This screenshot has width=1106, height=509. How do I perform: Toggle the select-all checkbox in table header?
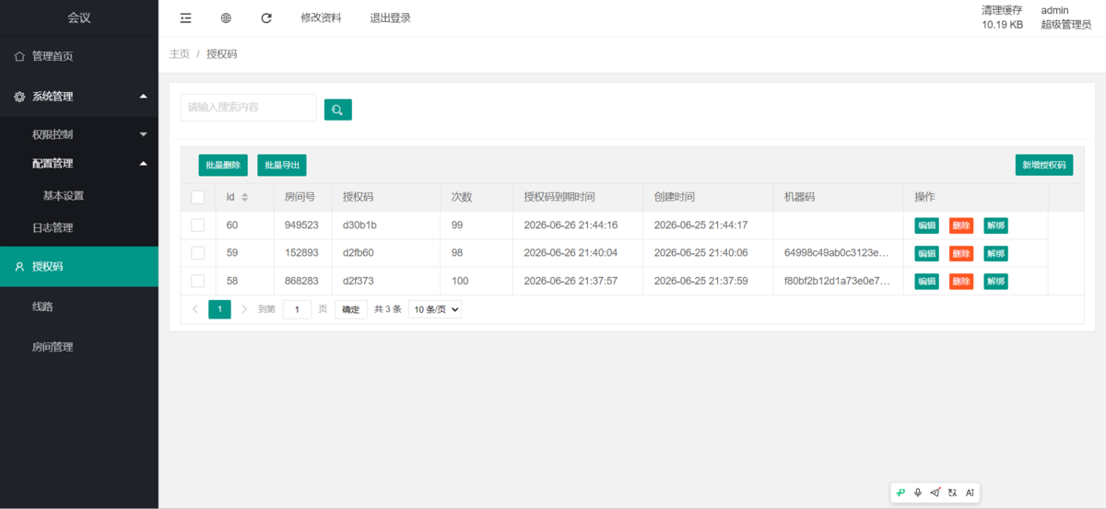198,197
